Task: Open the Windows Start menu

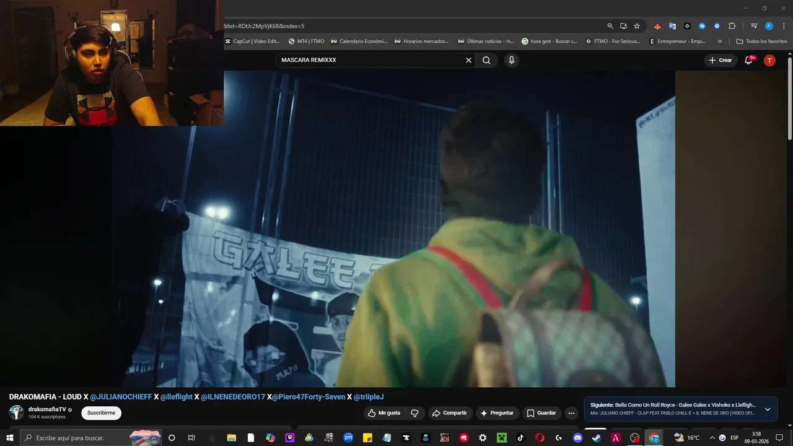Action: 10,438
